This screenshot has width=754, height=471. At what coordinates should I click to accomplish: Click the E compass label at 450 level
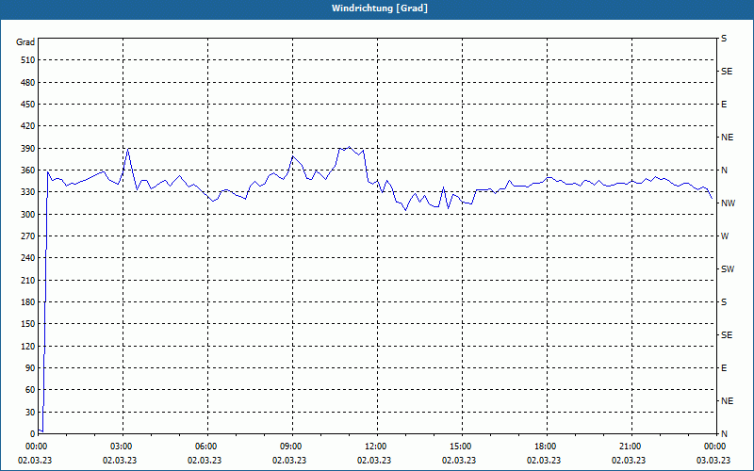(724, 105)
